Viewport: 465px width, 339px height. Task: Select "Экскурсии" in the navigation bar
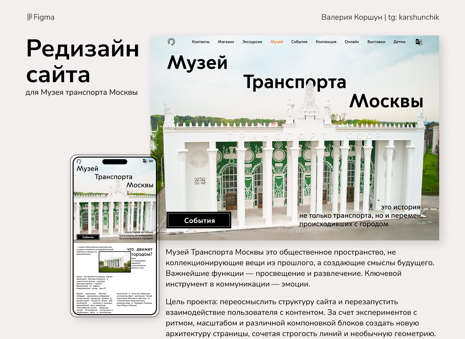(252, 42)
